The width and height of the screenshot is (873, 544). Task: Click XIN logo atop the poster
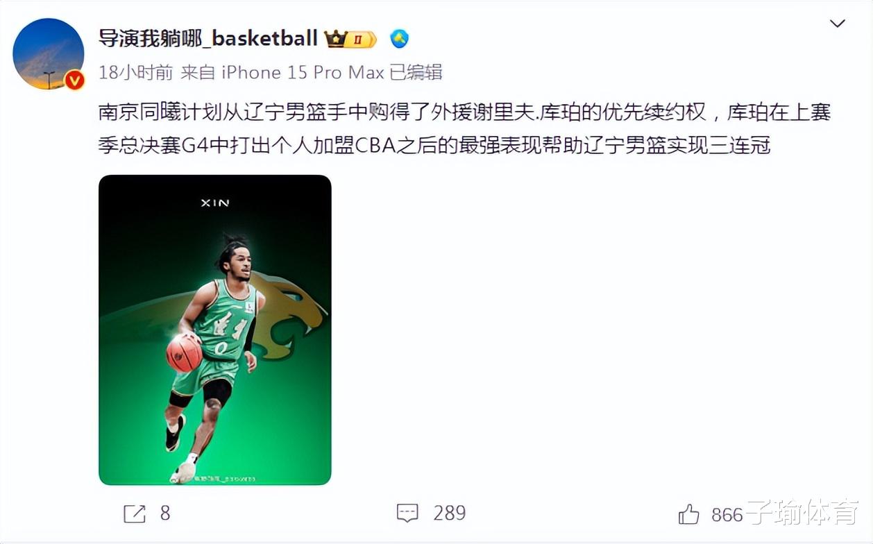(215, 203)
